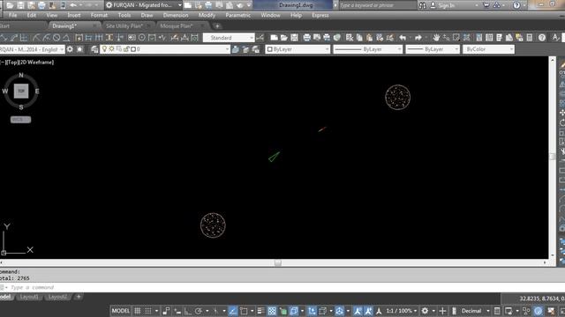Switch to Site Utility Plan tab
This screenshot has height=317, width=565.
[x=124, y=26]
